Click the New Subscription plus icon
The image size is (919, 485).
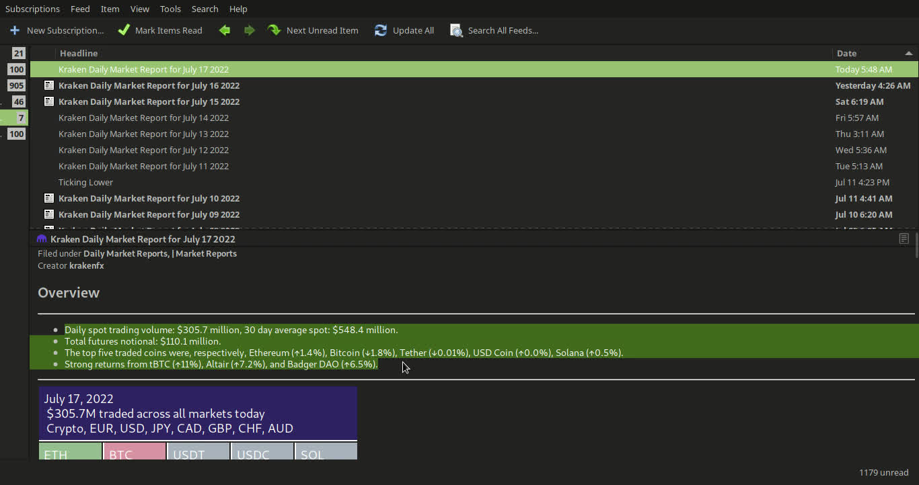15,30
